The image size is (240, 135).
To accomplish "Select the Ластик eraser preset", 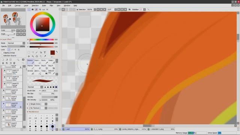I will [x=37, y=67].
